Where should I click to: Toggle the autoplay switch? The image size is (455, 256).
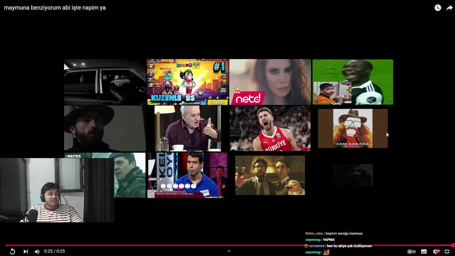[411, 251]
